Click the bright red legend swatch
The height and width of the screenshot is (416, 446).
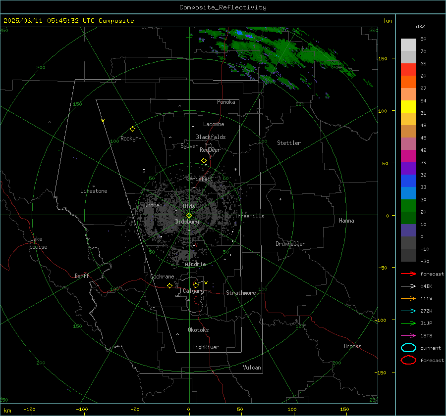click(x=408, y=70)
